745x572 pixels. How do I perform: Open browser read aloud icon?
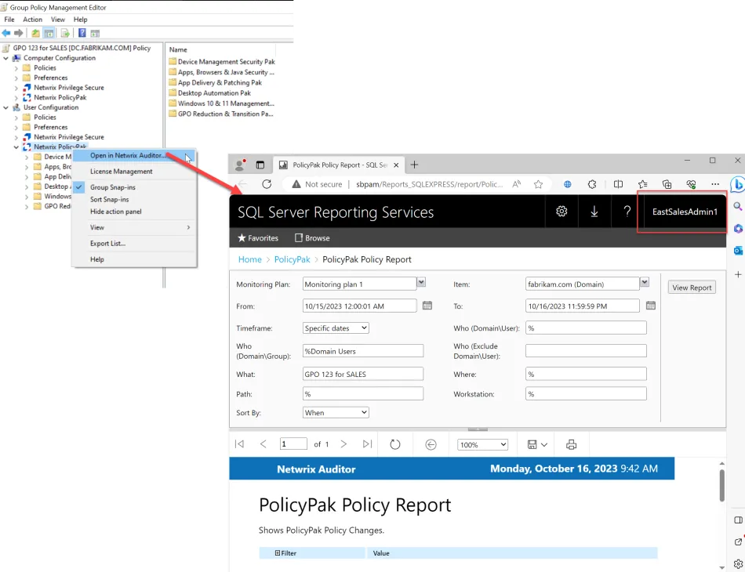point(517,184)
